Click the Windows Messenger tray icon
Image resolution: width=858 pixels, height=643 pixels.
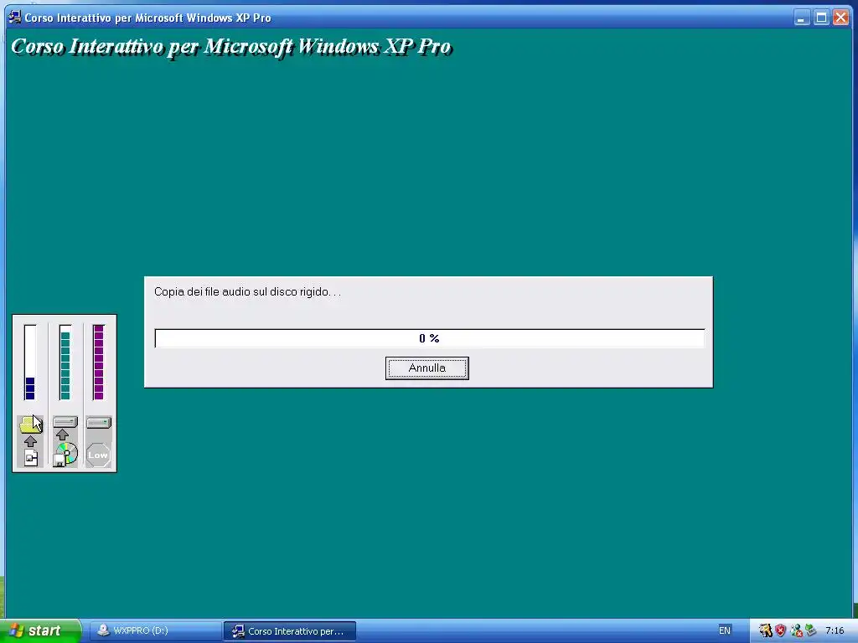(x=796, y=630)
